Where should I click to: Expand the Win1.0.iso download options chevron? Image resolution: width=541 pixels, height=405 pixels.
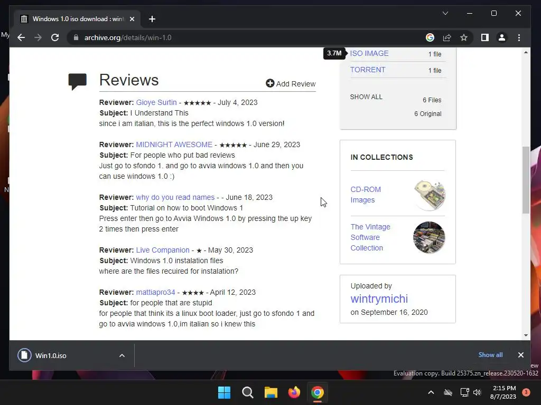click(x=122, y=355)
